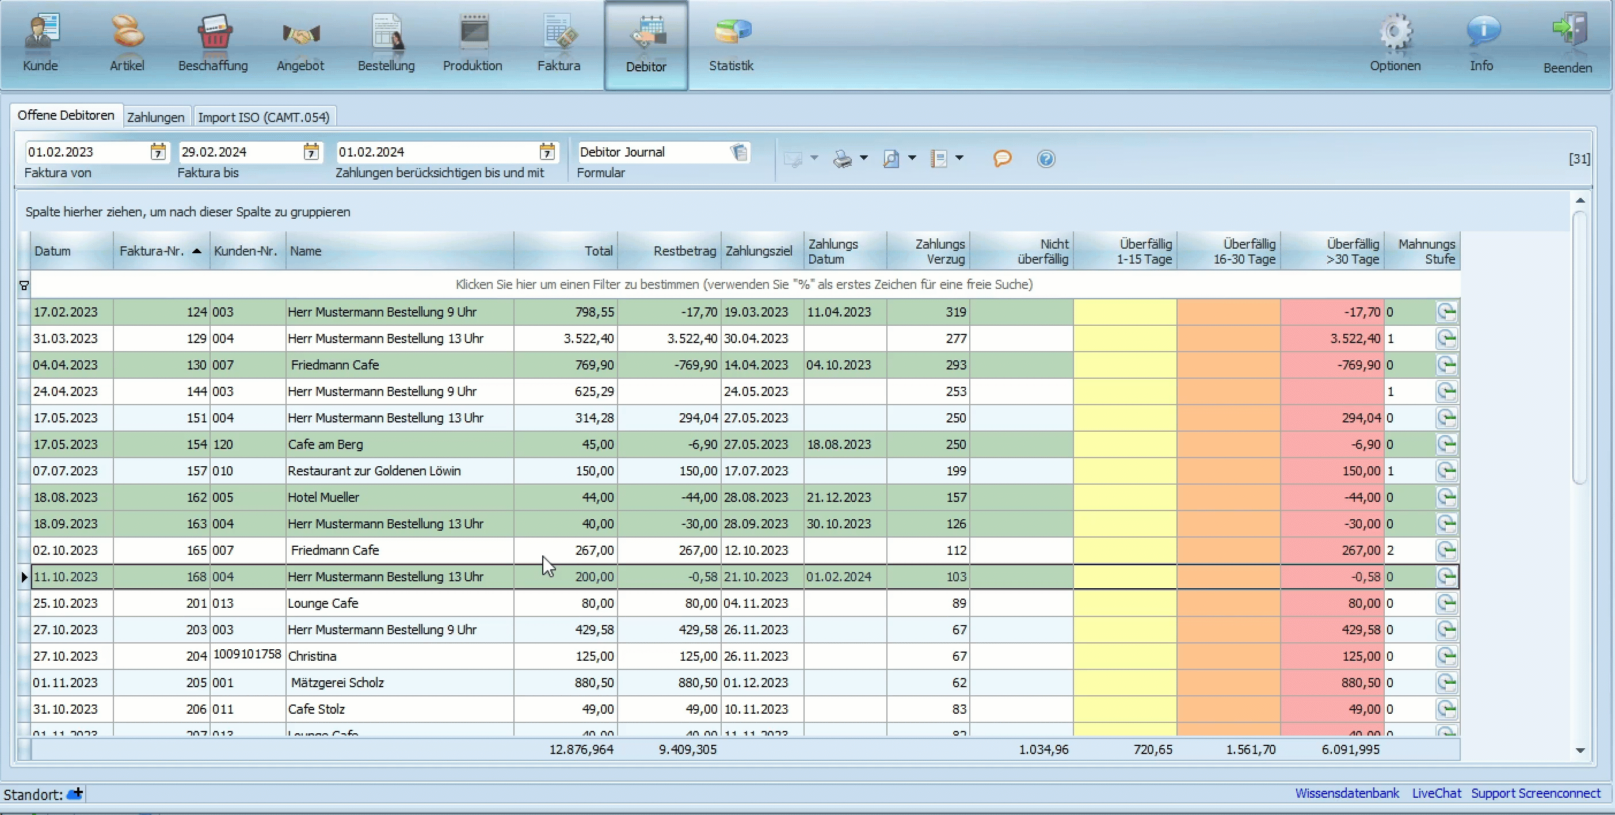Switch to the Zahlungen tab

coord(156,116)
